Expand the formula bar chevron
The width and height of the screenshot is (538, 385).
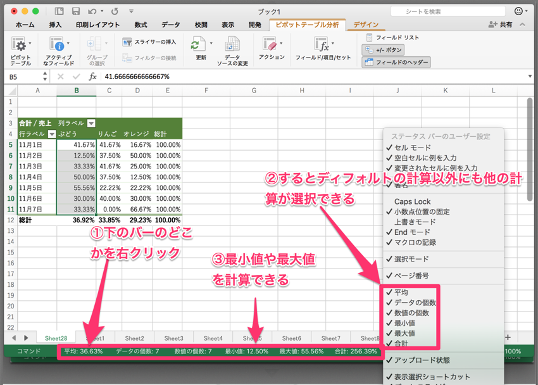pyautogui.click(x=530, y=77)
